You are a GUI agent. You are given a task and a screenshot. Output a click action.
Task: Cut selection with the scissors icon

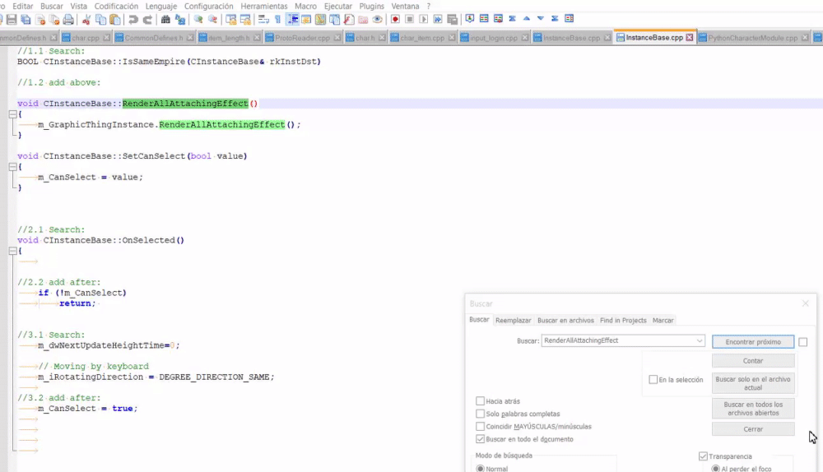click(86, 20)
